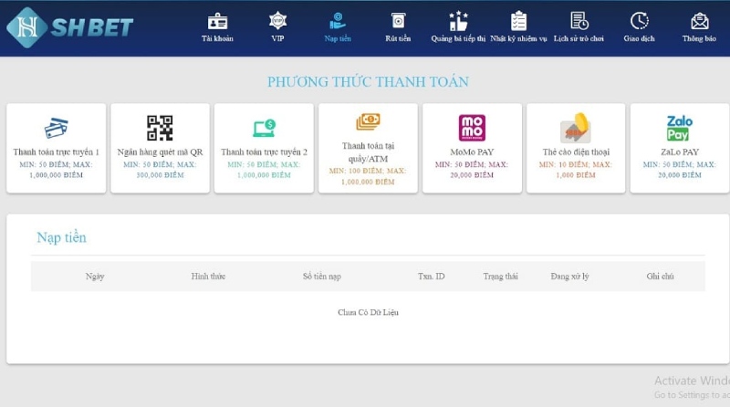Click MoMo PAY min/max limits text
The height and width of the screenshot is (407, 730).
472,170
